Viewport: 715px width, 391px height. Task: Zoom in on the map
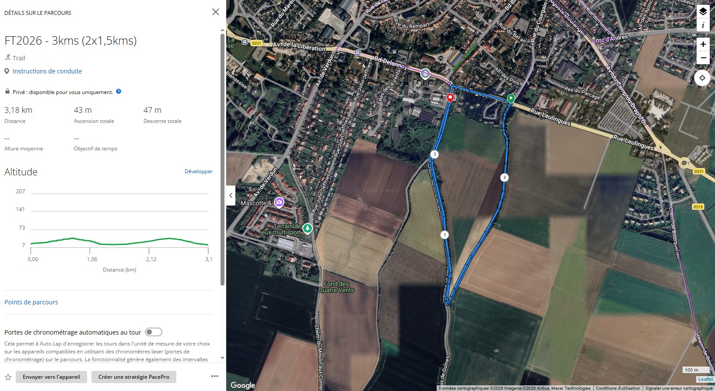[x=703, y=44]
